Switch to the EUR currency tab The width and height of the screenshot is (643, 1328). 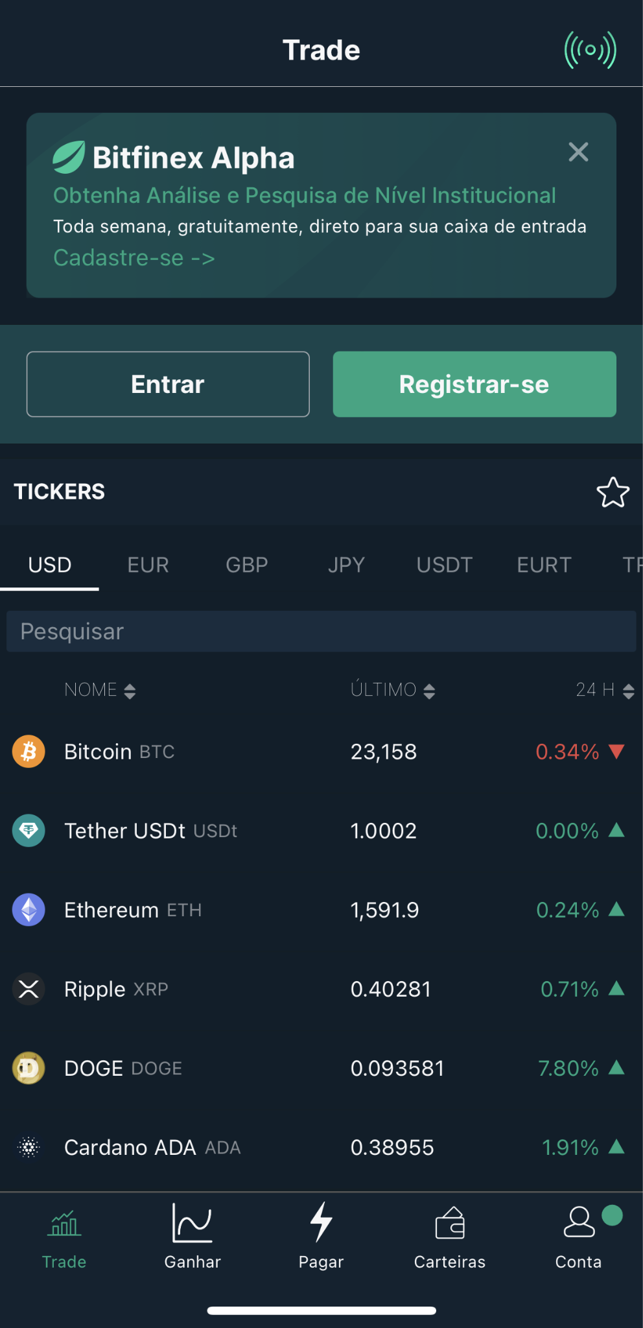148,565
